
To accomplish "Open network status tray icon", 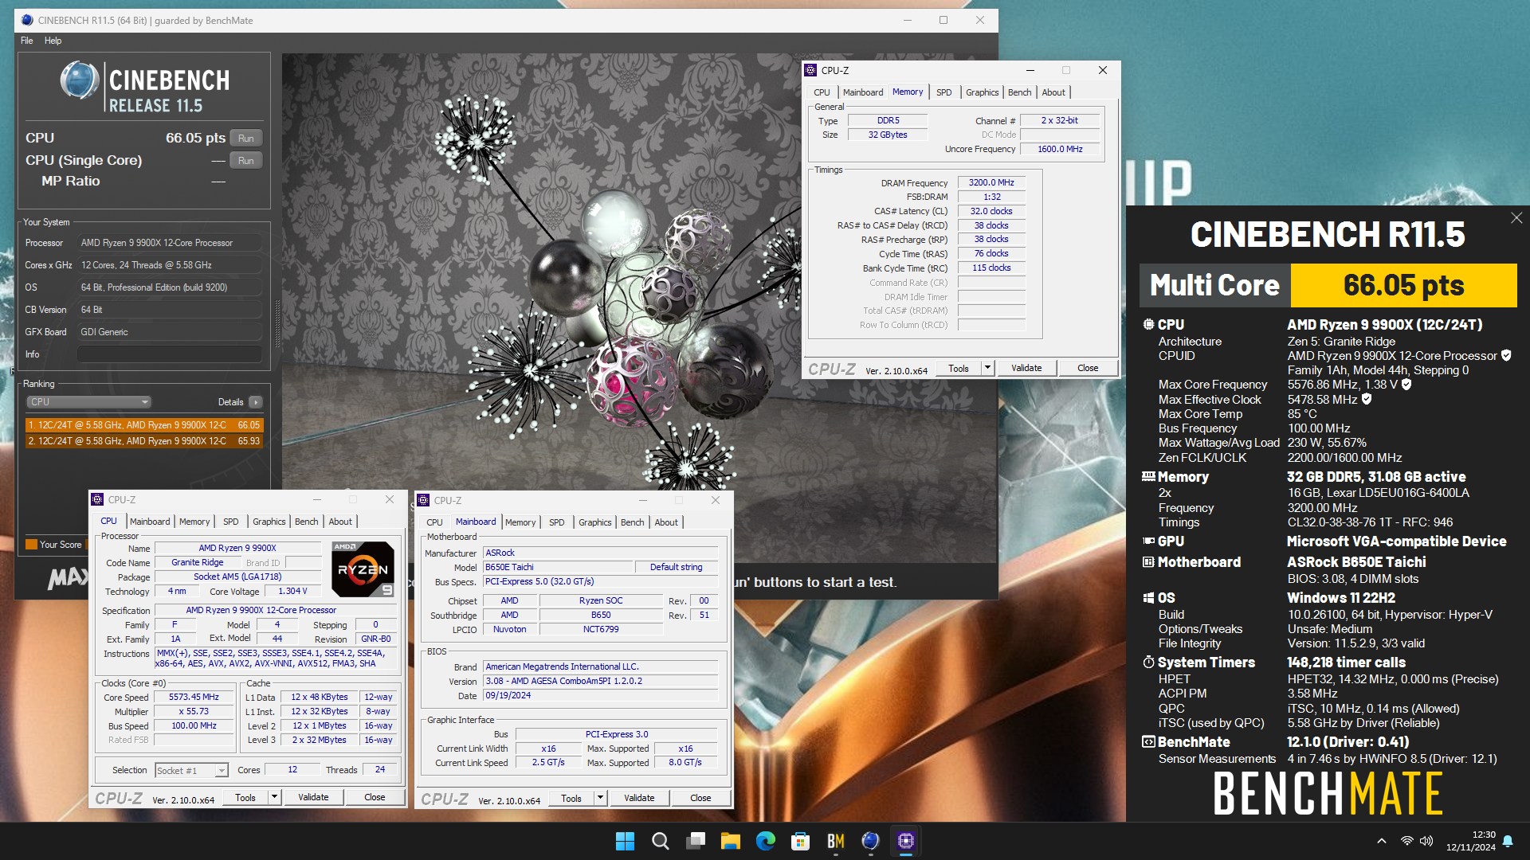I will pos(1407,841).
